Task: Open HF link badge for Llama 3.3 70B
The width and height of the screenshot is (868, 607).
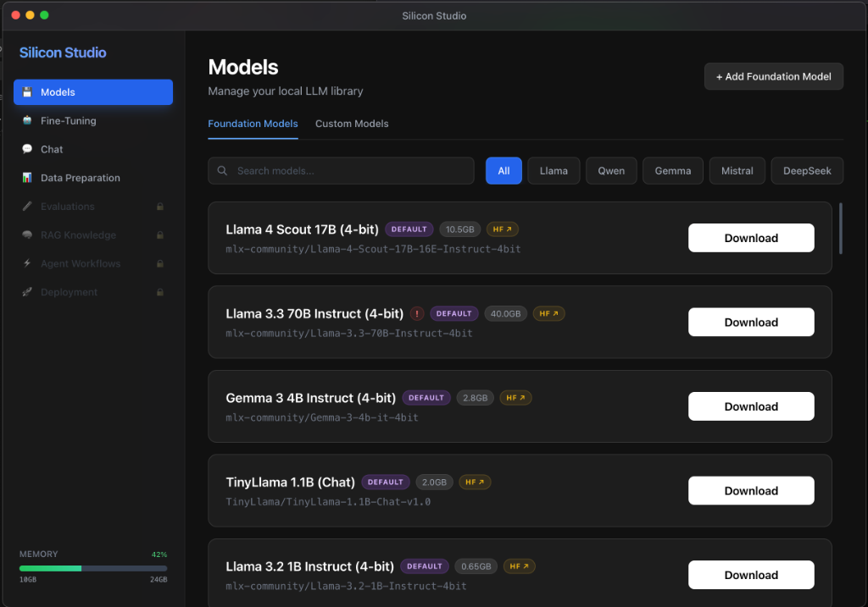Action: click(x=548, y=313)
